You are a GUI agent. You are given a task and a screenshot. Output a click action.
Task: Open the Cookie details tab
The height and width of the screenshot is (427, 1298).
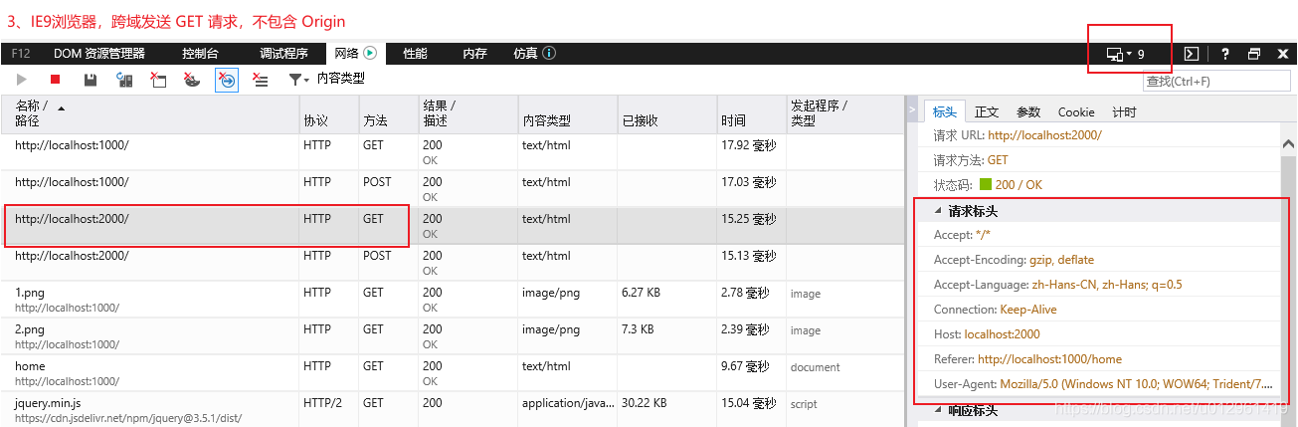(x=1076, y=111)
